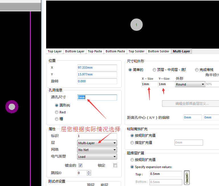Click the Top solder expansion 0.5mm field
219x186 pixels.
click(165, 174)
